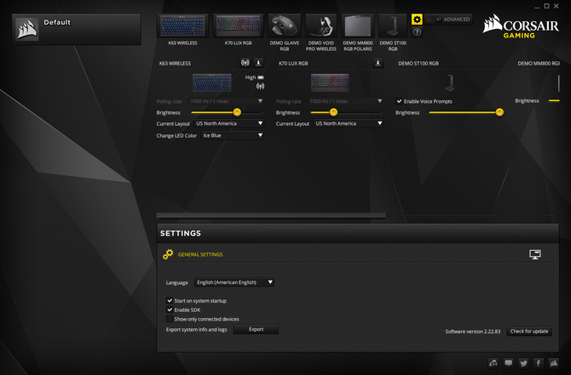Viewport: 571px width, 375px height.
Task: Click the K63 Wireless pairing signal icon in its header
Action: [x=245, y=63]
